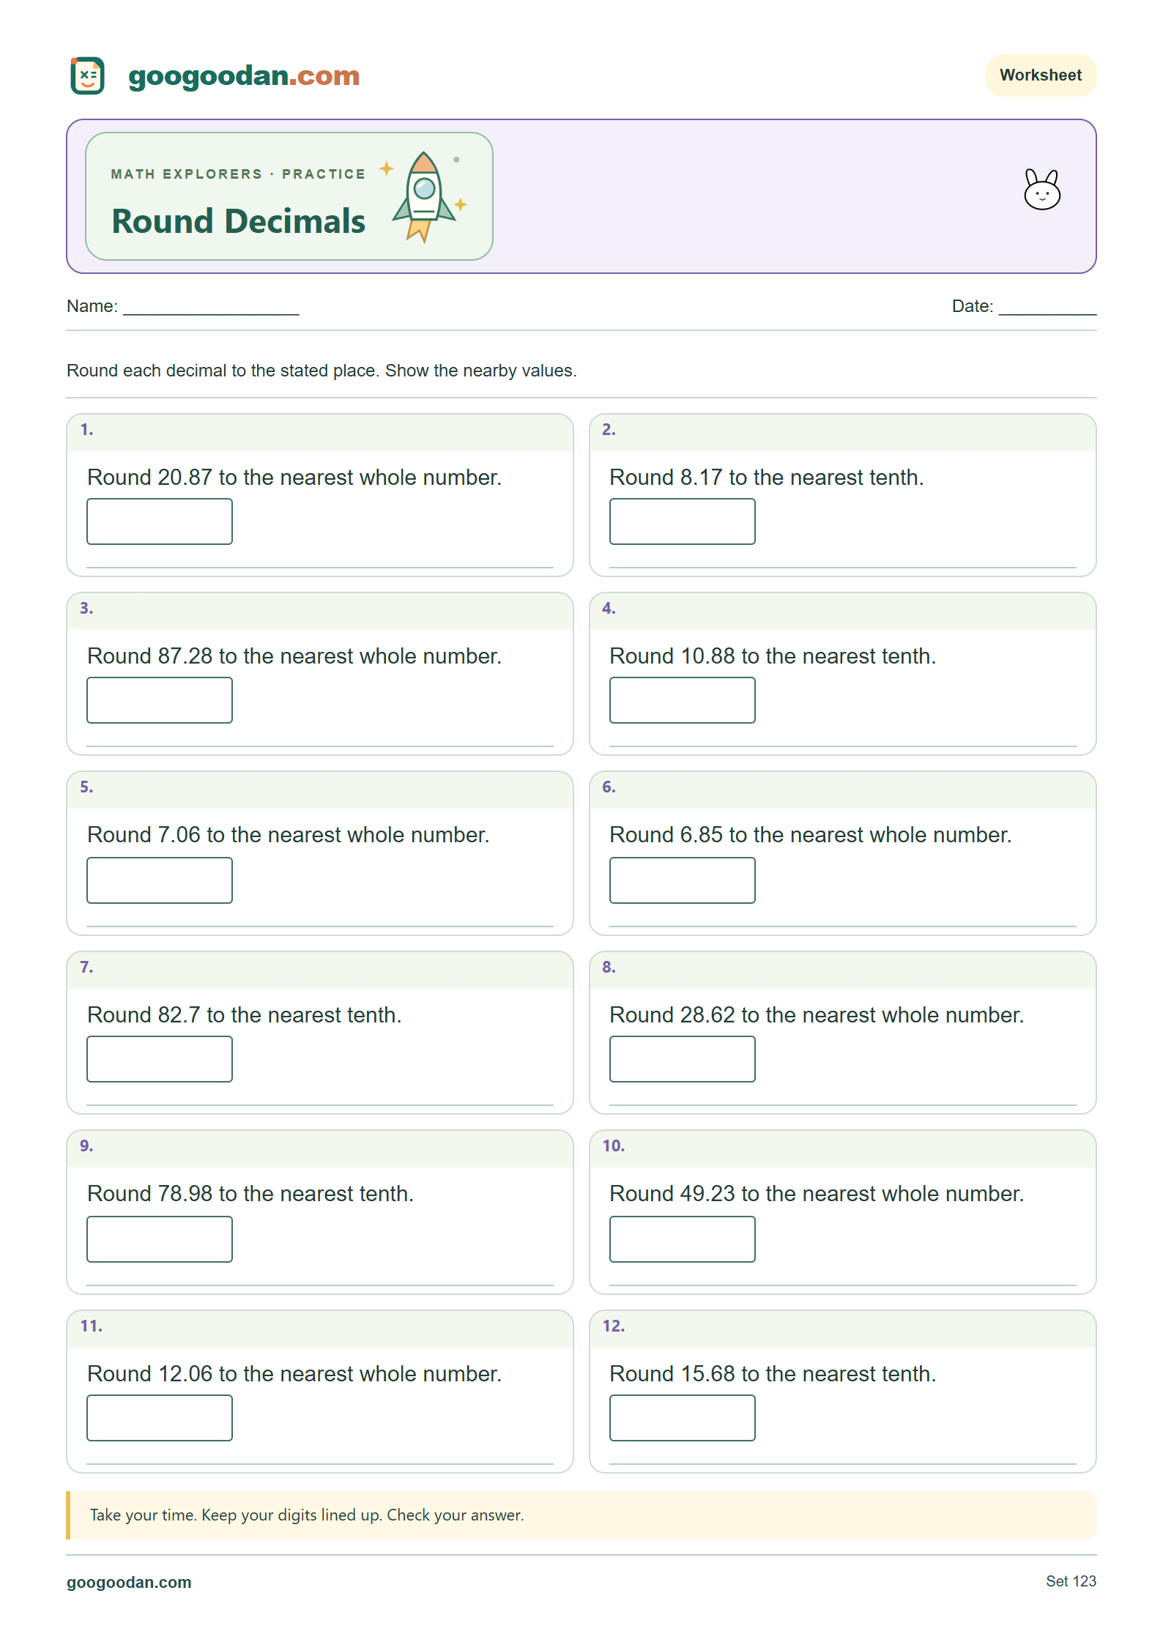Click the googoodan logo icon
This screenshot has width=1163, height=1645.
[x=87, y=75]
